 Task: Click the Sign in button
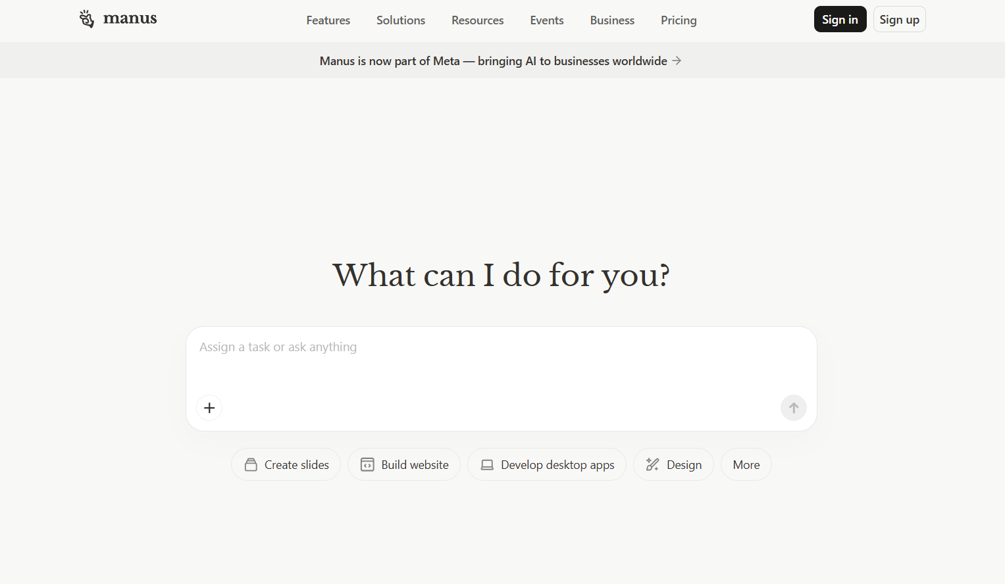[x=840, y=20]
